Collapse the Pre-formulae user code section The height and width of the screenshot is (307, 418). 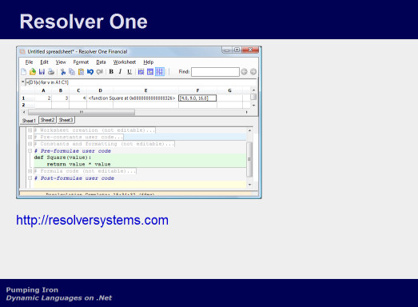(30, 151)
